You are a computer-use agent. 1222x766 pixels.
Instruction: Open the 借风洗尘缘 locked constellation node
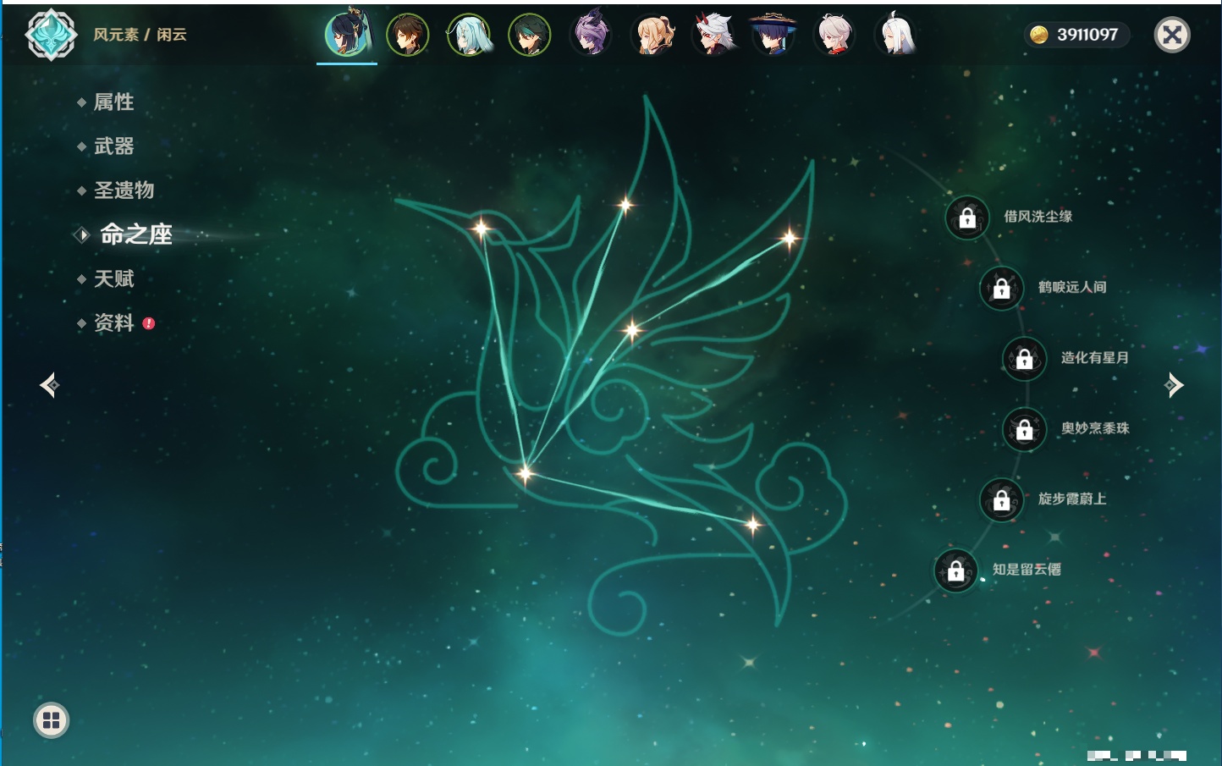967,218
